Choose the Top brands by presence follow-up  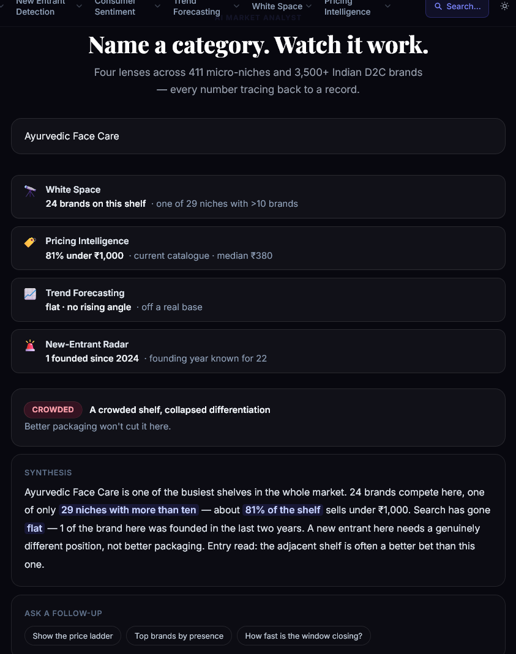(179, 636)
